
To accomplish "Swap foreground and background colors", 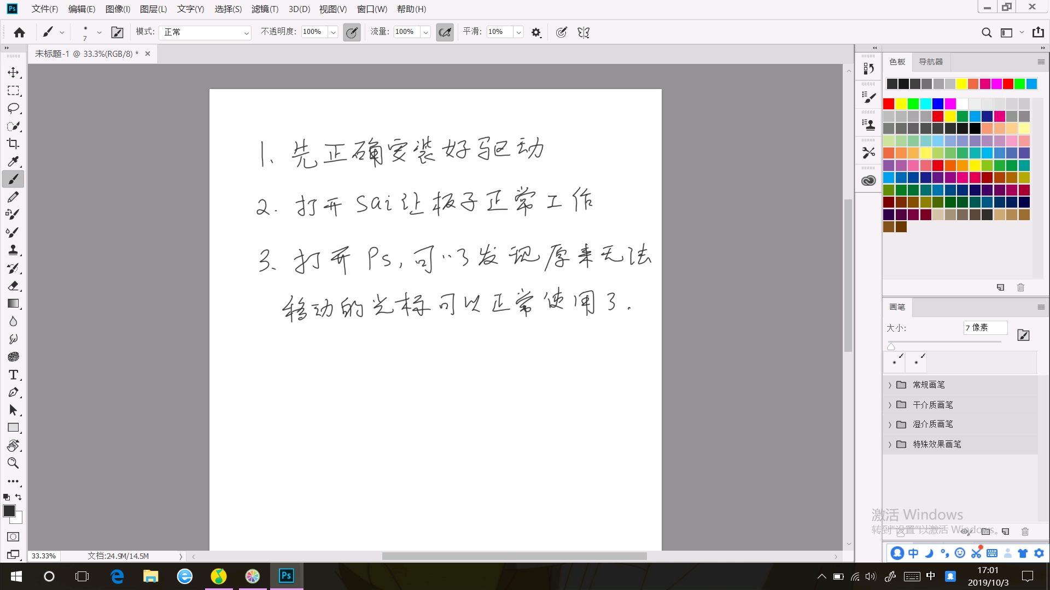I will (x=19, y=497).
